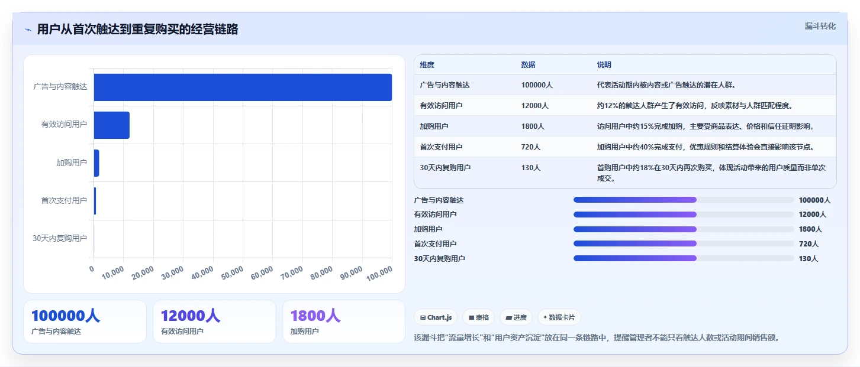Click the 广告与内容触达 bar in the chart

point(243,87)
